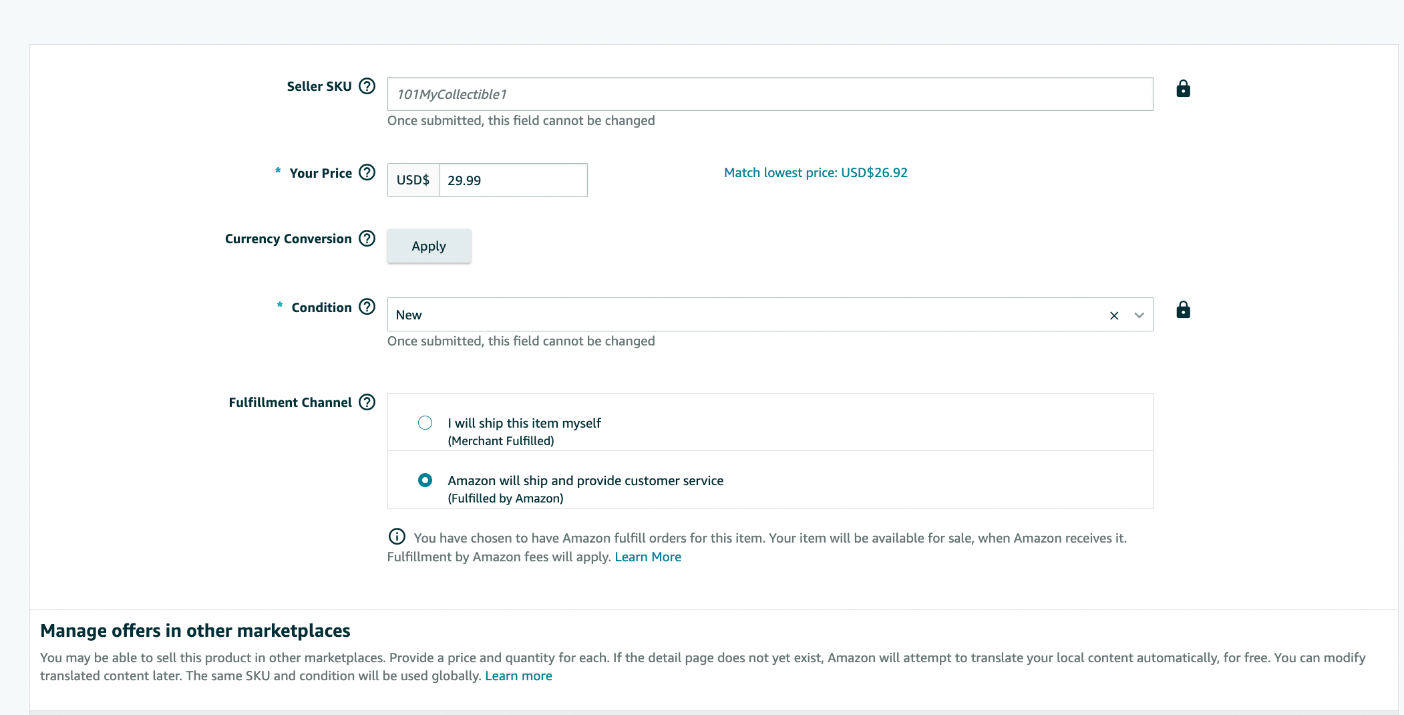Expand the Condition dropdown chevron
Viewport: 1404px width, 715px height.
pyautogui.click(x=1139, y=315)
